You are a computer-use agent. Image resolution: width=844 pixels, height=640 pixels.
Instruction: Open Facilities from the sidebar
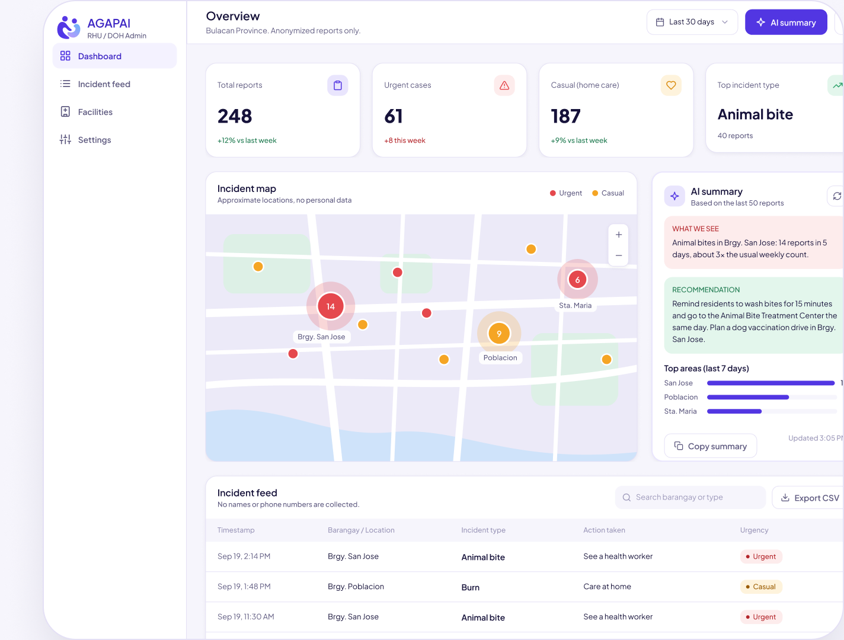(x=114, y=112)
